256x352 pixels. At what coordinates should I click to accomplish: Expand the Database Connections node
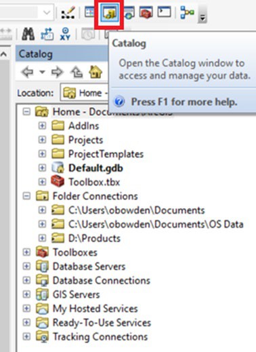26,280
